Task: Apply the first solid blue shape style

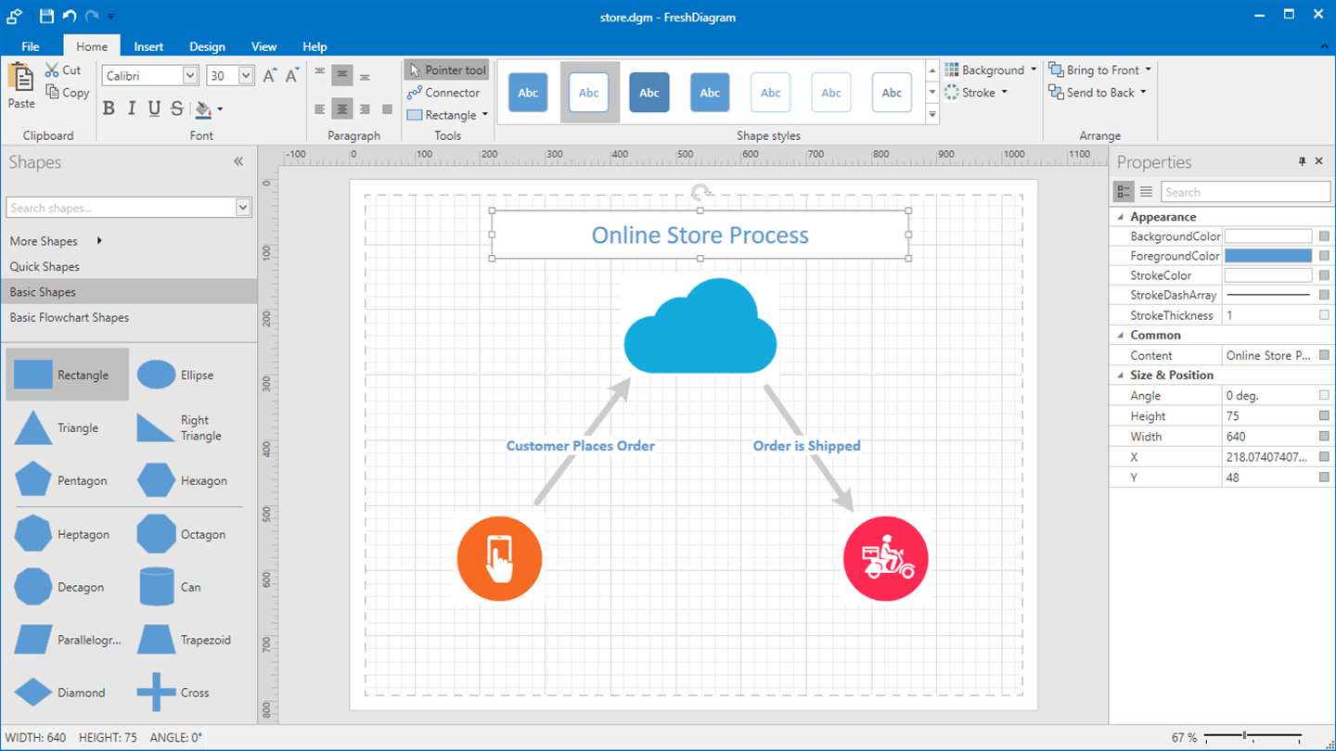Action: click(528, 93)
